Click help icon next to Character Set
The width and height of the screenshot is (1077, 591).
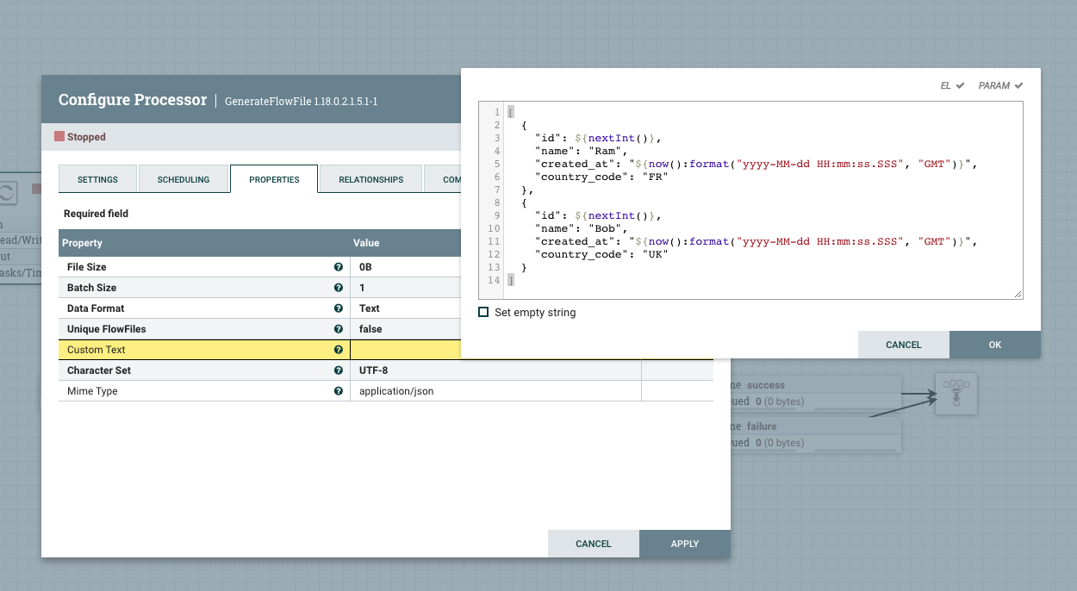tap(339, 370)
